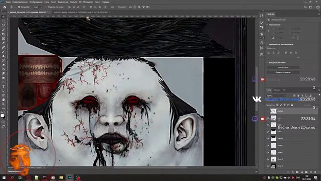This screenshot has height=181, width=321.
Task: Toggle visibility of third layer from bottom
Action: (267, 152)
